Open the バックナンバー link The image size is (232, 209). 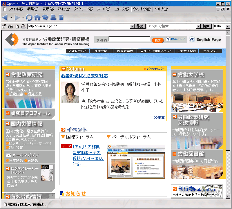[155, 69]
